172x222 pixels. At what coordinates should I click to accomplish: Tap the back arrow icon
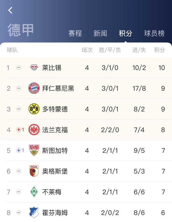coord(10,10)
